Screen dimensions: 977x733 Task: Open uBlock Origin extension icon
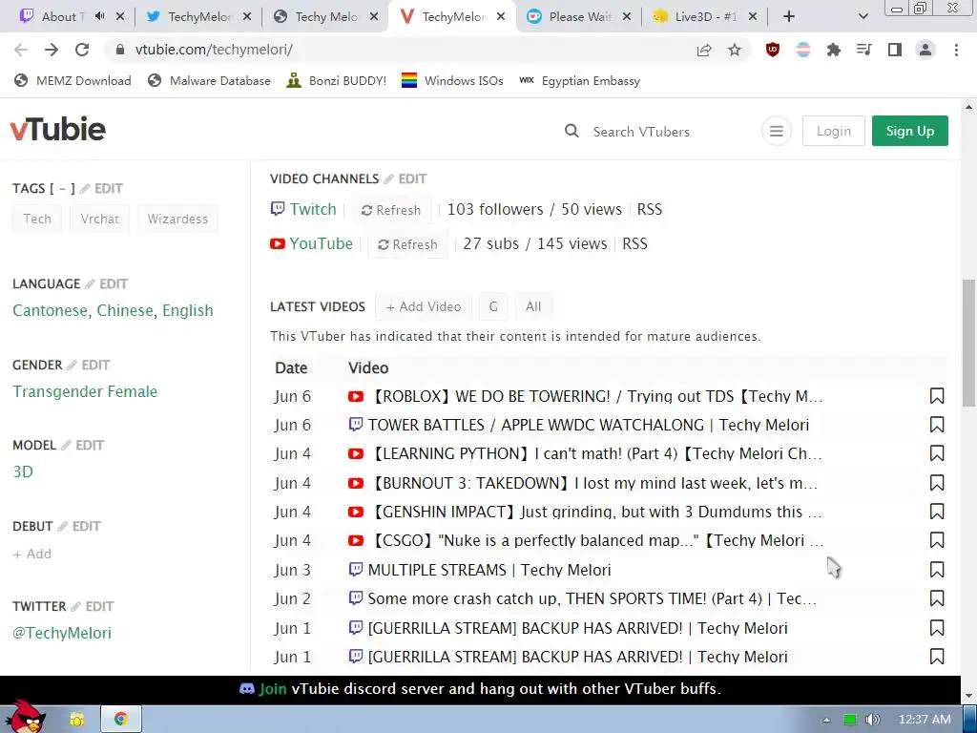773,50
